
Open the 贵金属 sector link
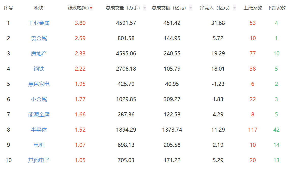39,38
